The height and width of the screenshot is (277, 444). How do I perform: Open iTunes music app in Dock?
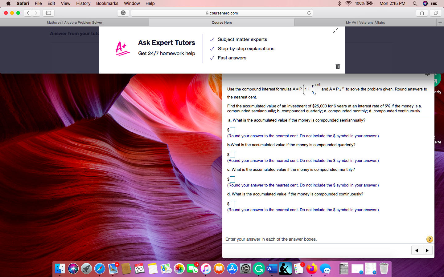click(206, 269)
